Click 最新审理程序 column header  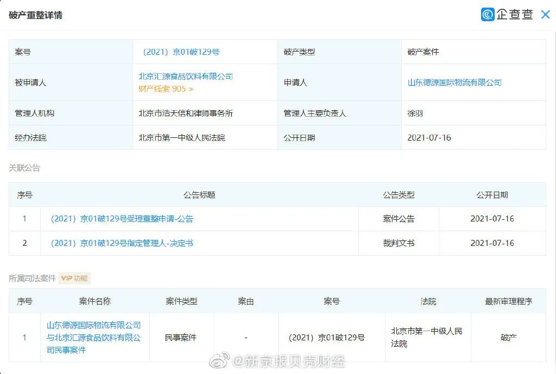point(508,301)
